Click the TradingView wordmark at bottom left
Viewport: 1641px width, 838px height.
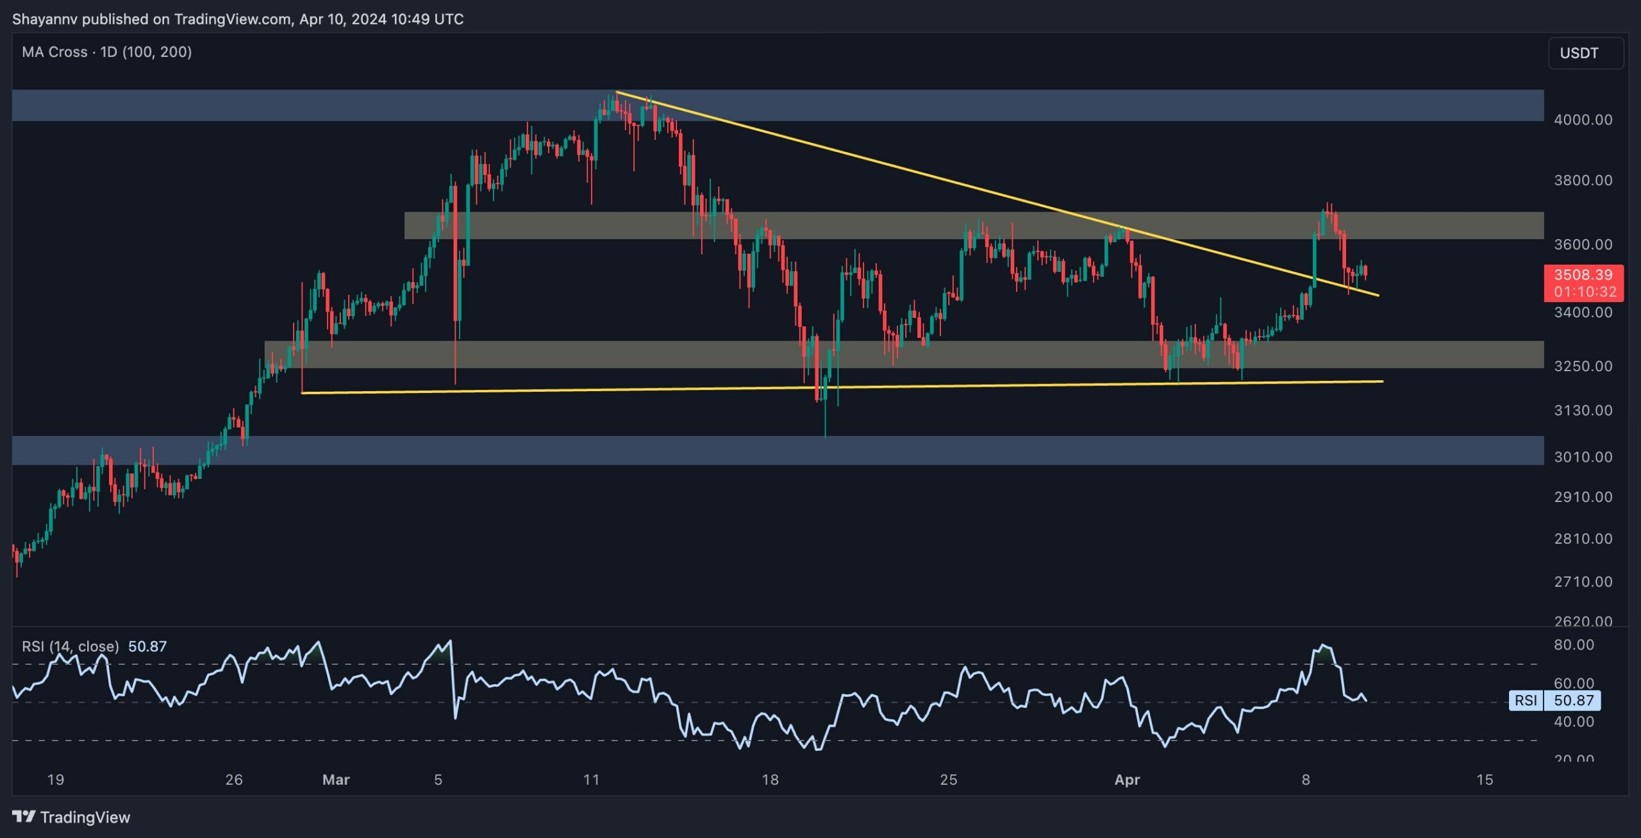click(x=85, y=817)
